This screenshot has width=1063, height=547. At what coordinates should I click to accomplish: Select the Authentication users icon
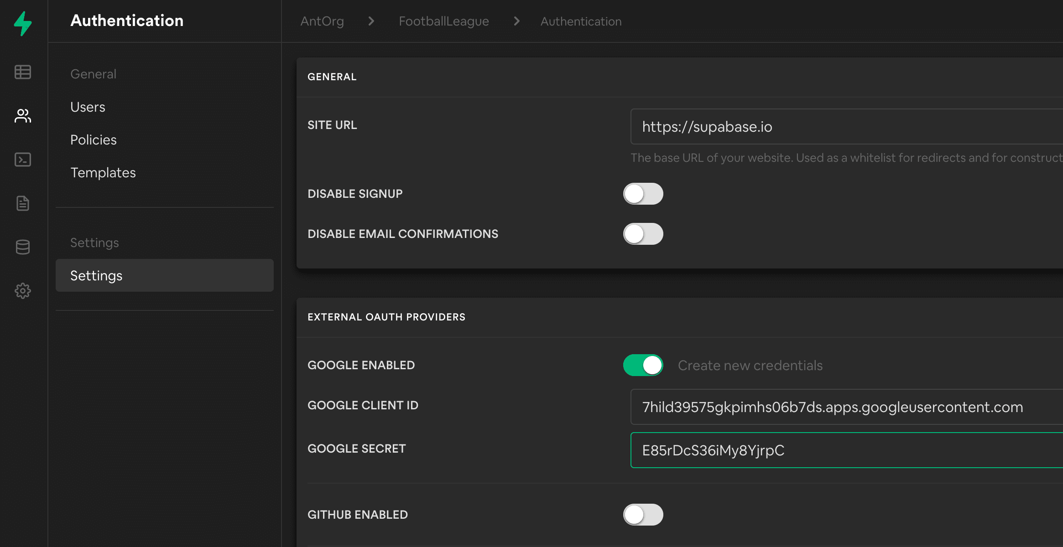(23, 115)
